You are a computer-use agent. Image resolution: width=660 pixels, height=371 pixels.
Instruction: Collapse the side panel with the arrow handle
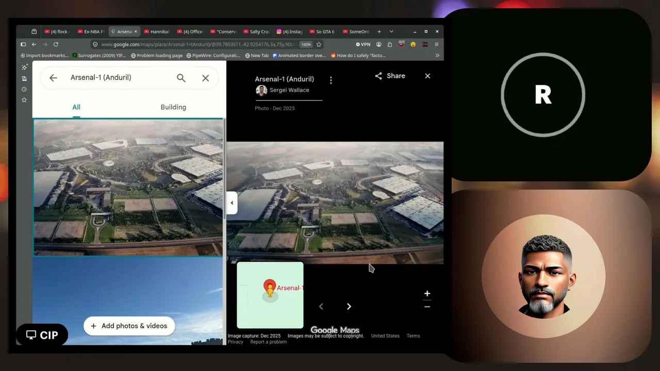click(232, 203)
